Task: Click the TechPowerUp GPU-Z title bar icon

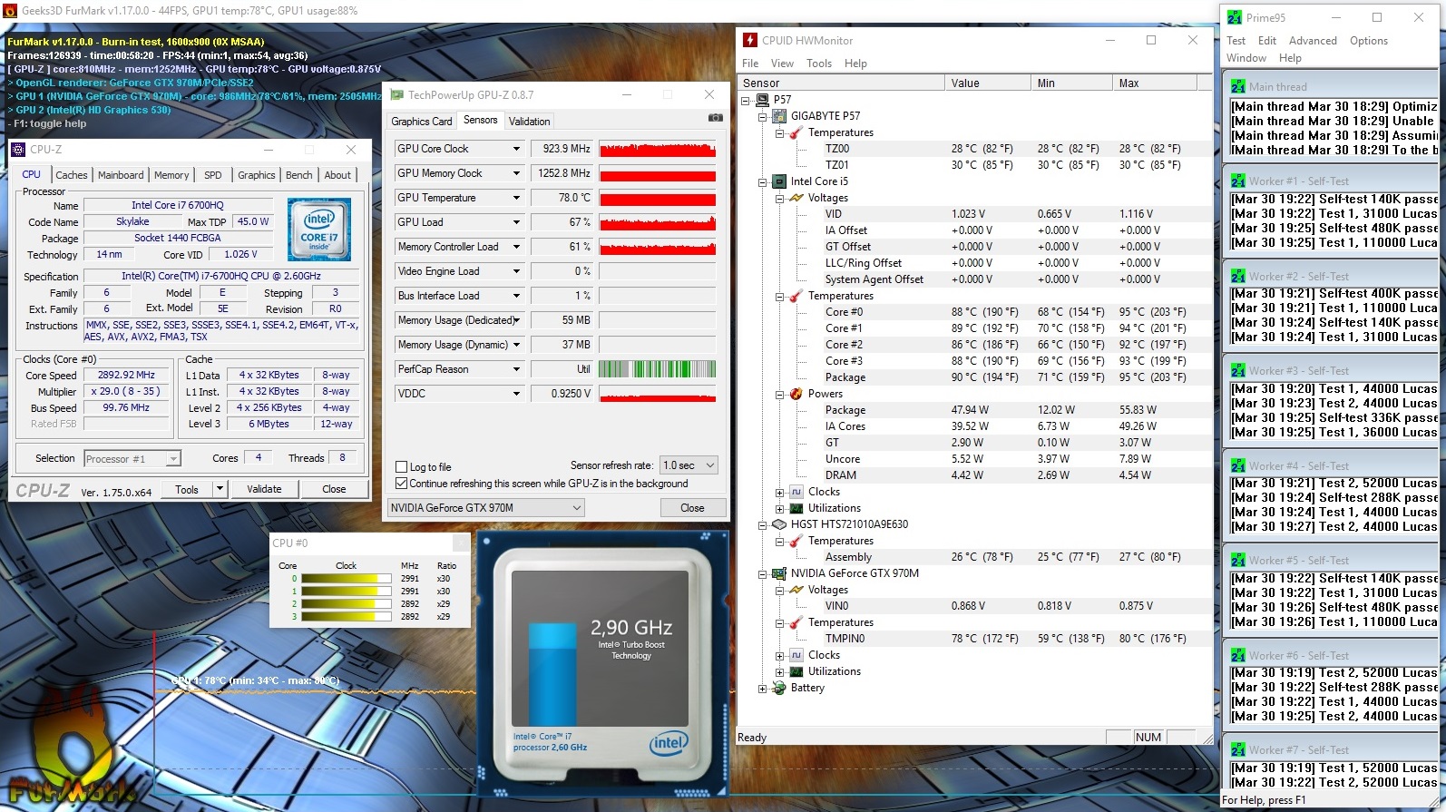Action: (396, 94)
